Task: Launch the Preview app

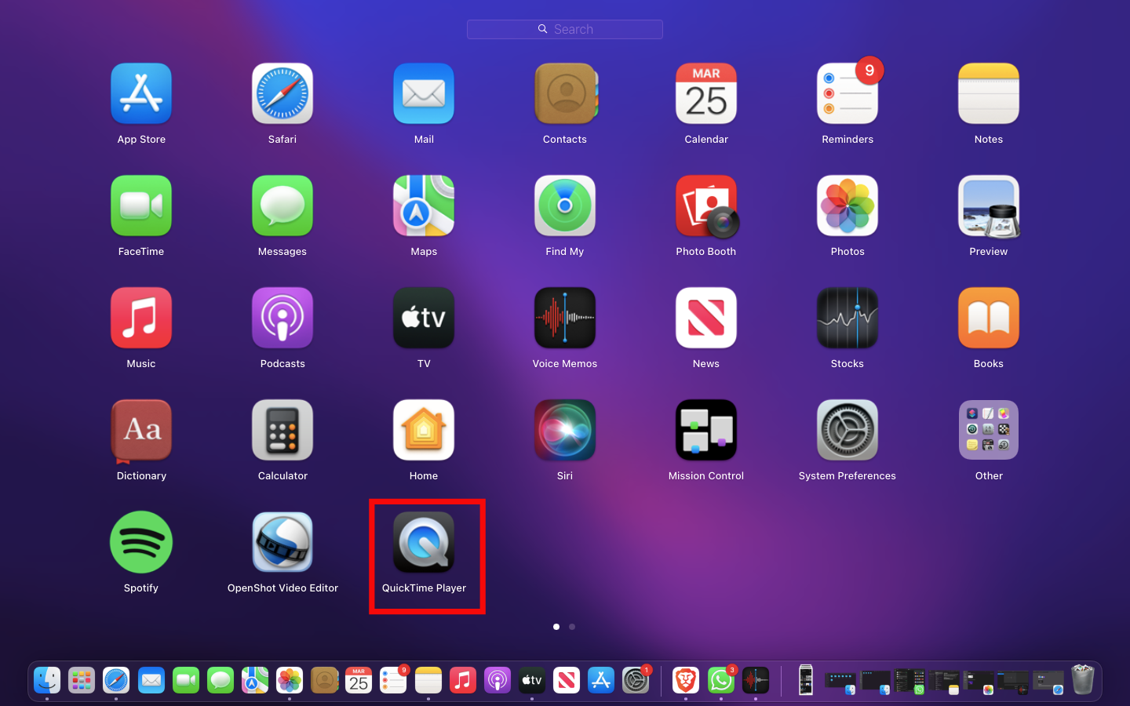Action: (989, 206)
